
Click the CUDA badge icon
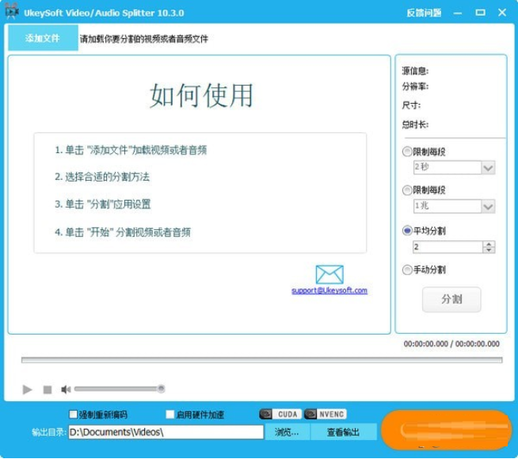pos(280,414)
